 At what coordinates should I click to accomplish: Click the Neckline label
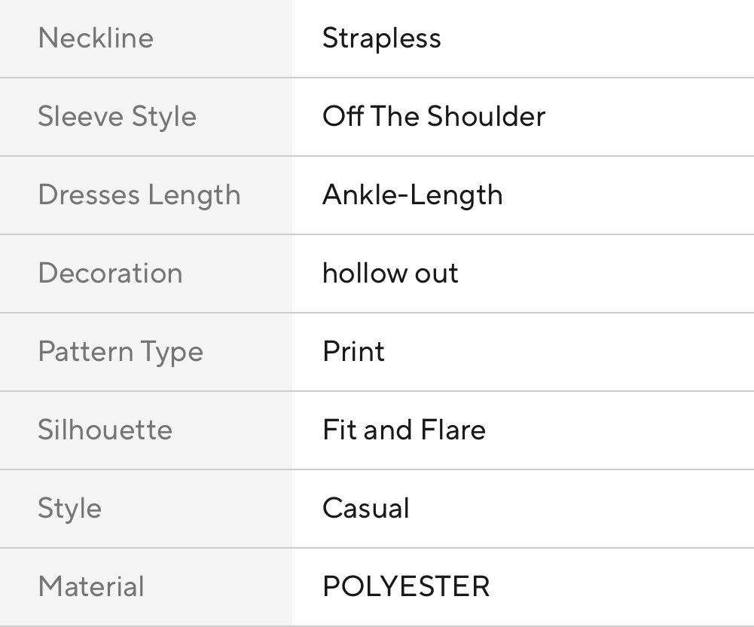[96, 38]
